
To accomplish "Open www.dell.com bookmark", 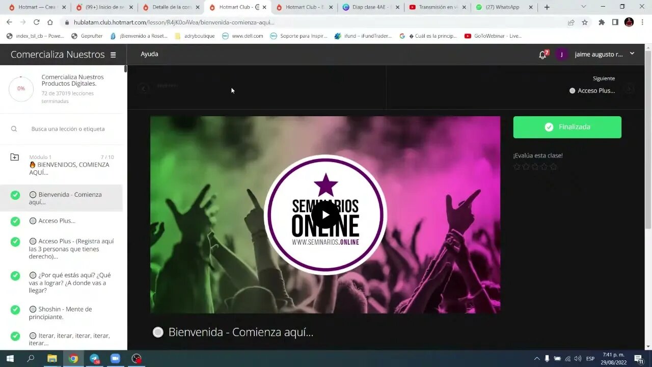I will (242, 36).
